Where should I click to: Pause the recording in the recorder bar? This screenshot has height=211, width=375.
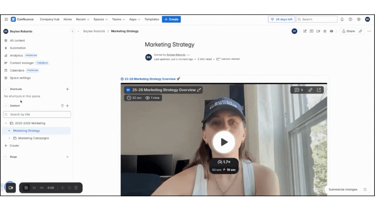[x=34, y=188]
